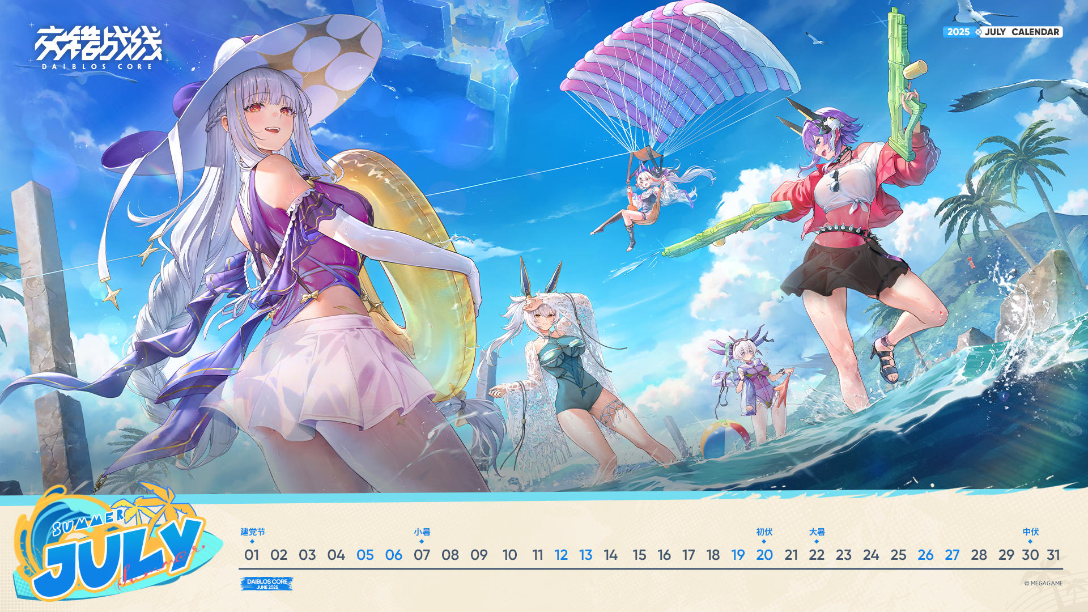1088x612 pixels.
Task: Select calendar date 09
Action: 479,555
